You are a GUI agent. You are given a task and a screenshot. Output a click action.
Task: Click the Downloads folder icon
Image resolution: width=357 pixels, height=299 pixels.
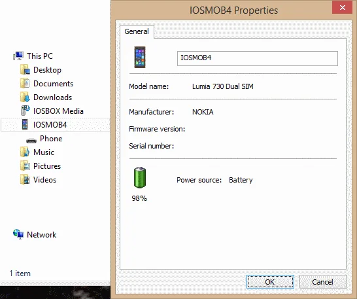pyautogui.click(x=25, y=97)
